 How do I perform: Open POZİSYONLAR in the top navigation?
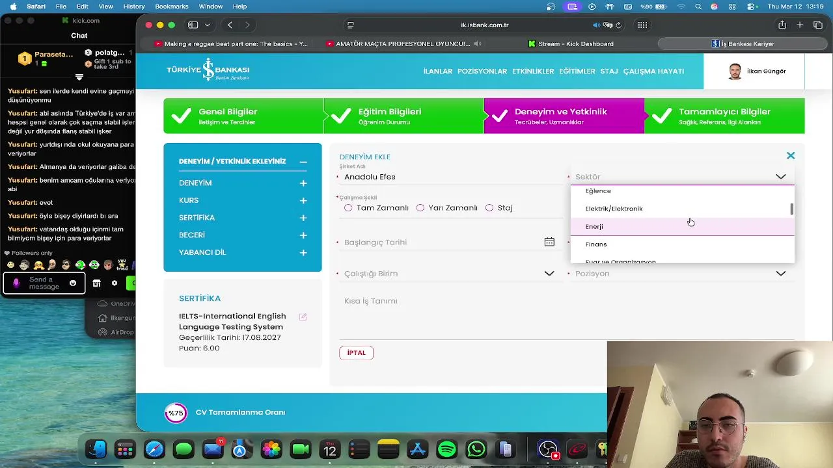tap(482, 71)
